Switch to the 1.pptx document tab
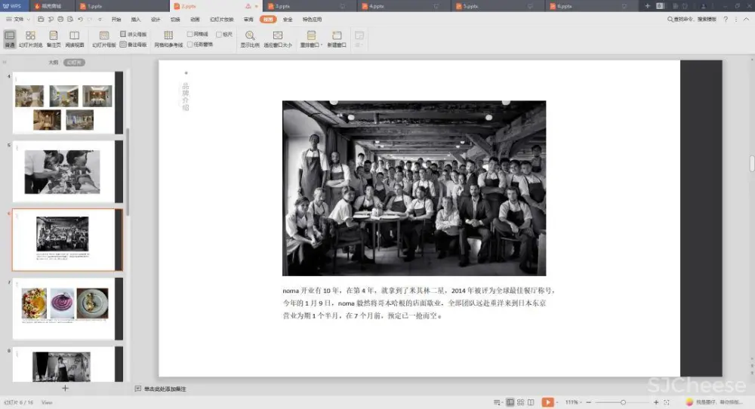Screen dimensions: 755x409 122,6
